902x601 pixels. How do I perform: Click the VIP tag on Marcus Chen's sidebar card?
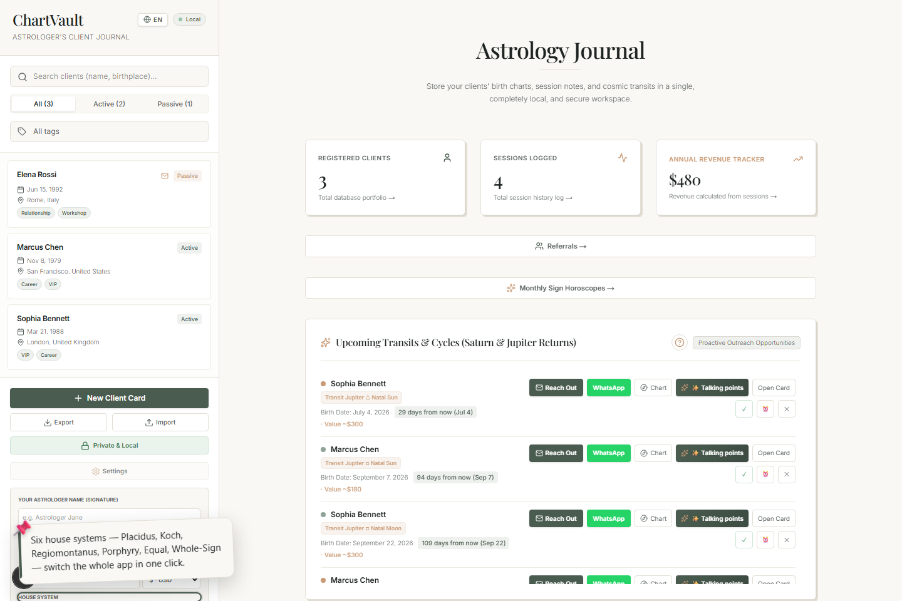pos(53,284)
